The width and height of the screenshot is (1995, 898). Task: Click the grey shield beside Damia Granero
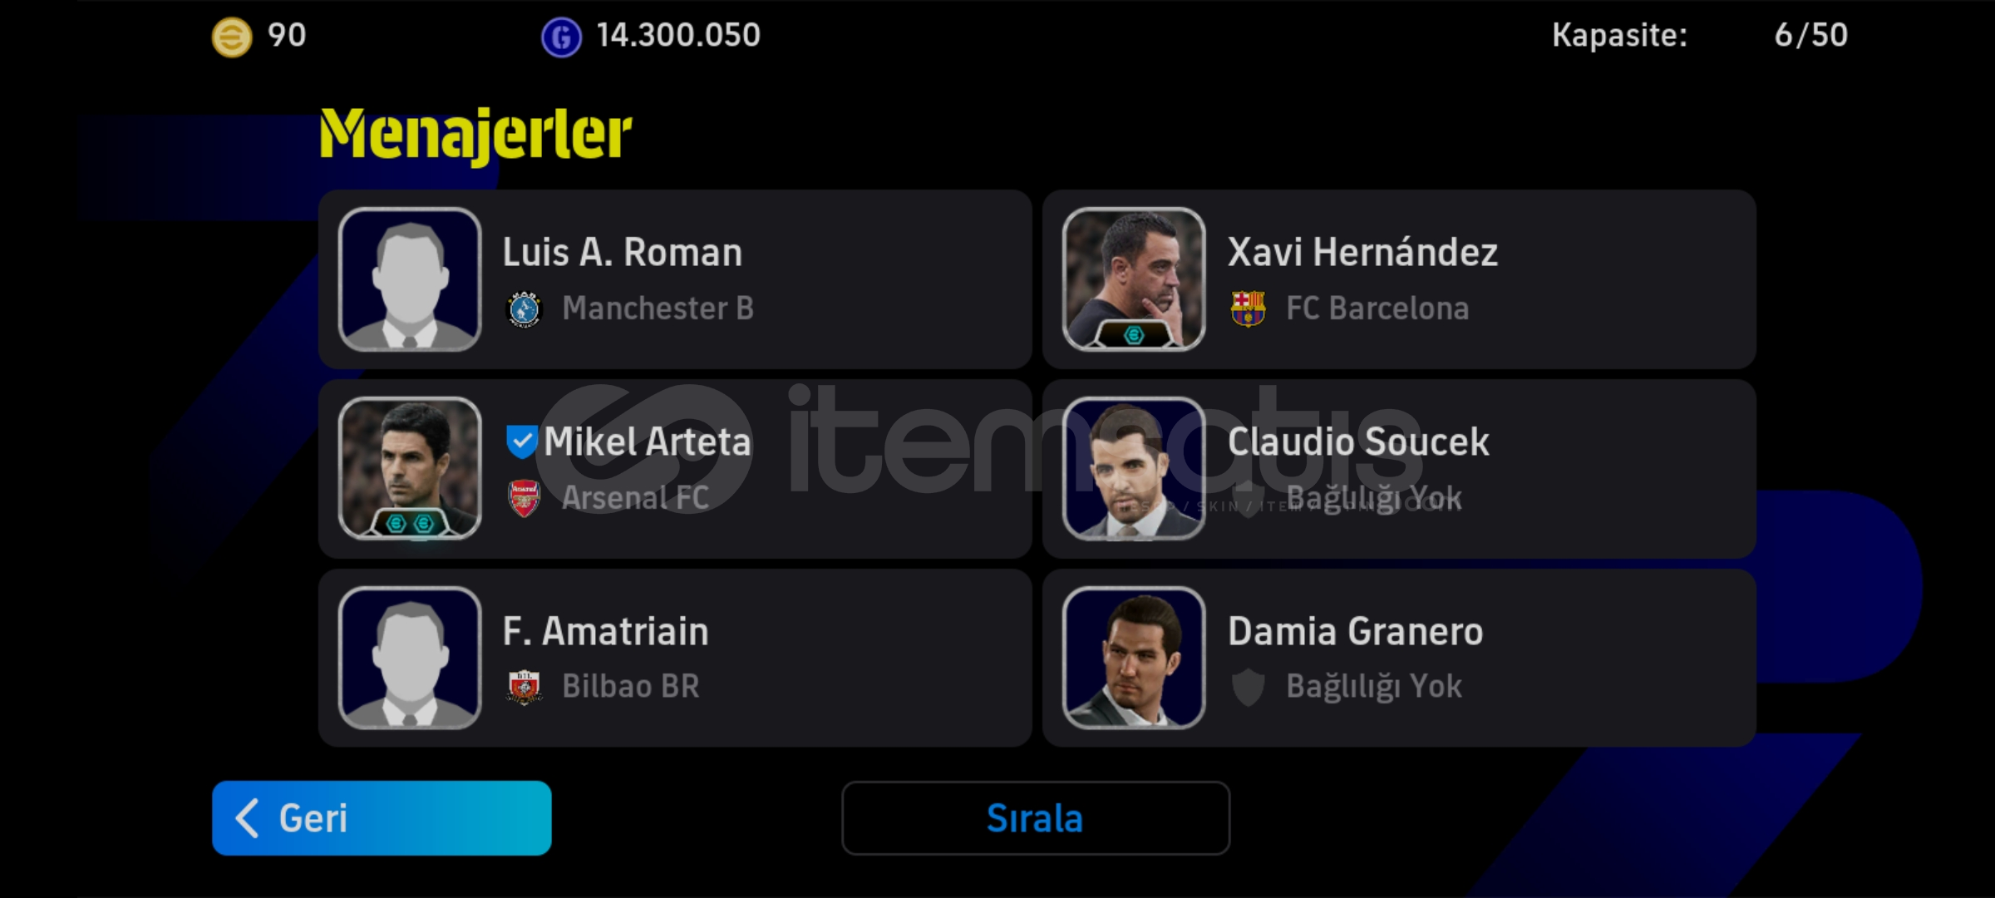1248,687
